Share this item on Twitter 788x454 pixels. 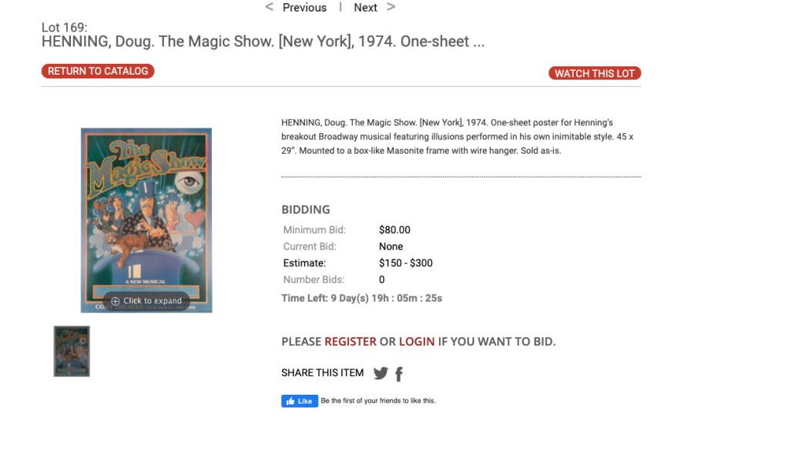point(381,373)
